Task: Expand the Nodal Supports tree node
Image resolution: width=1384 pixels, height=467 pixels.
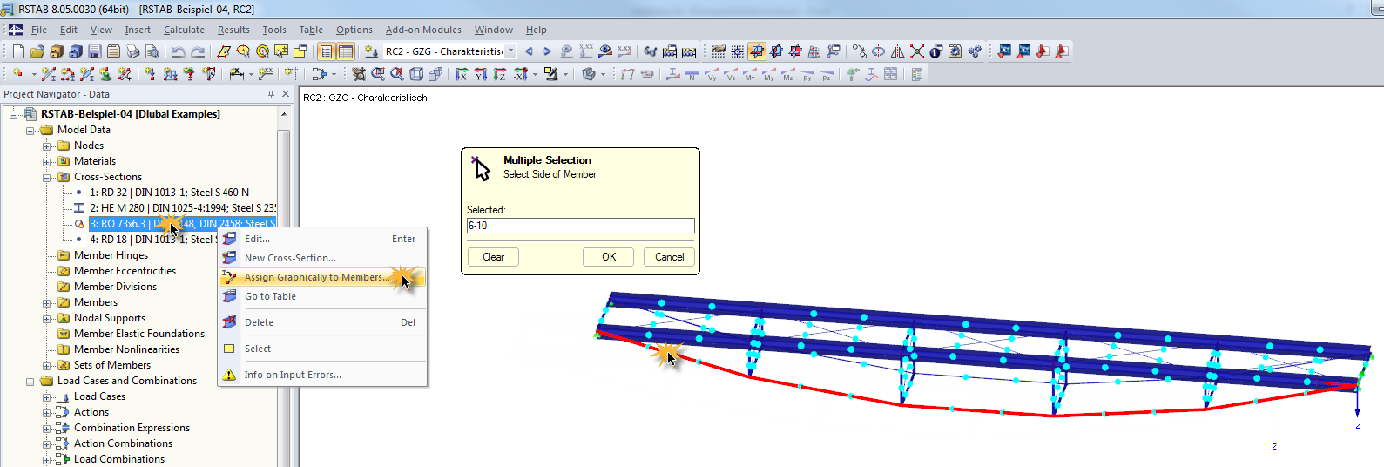Action: (x=47, y=318)
